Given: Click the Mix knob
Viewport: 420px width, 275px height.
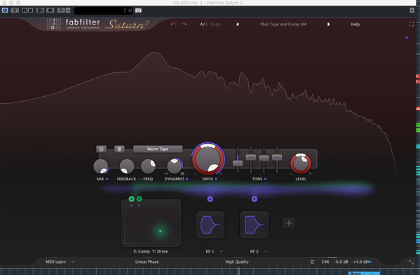Looking at the screenshot, I should coord(101,166).
